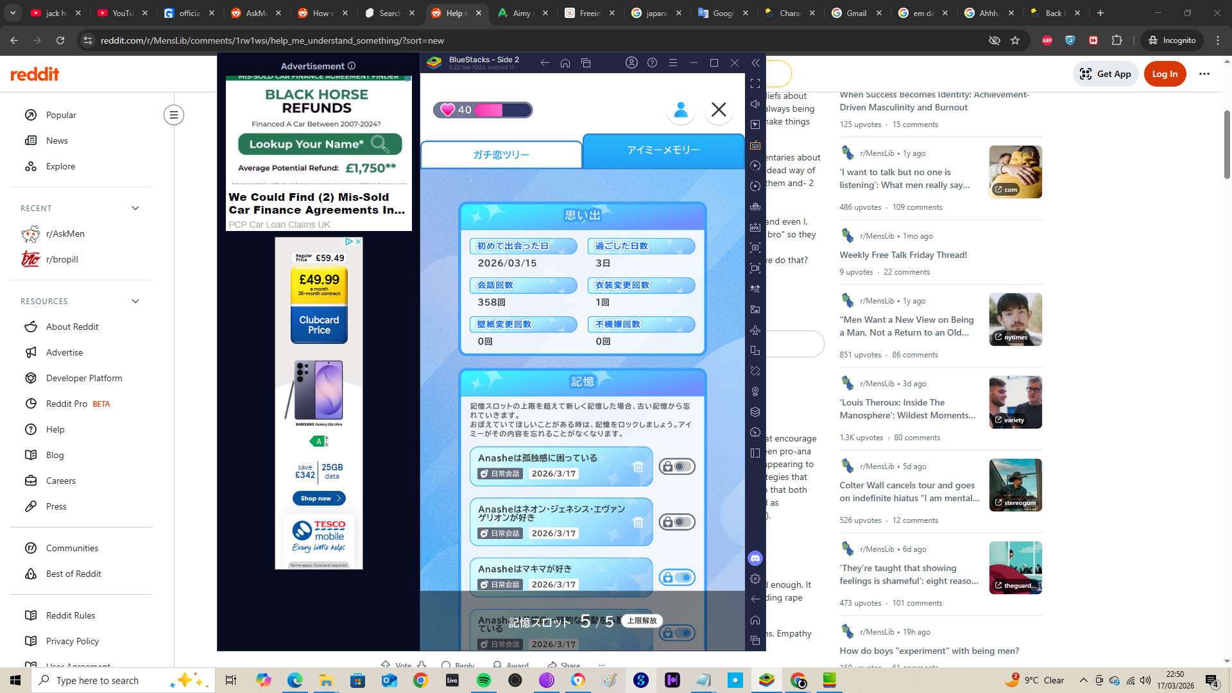Toggle lock for ネオン・ジェネシス・エヴァンゲリオン memory
Screen dimensions: 1232x693
click(x=677, y=522)
